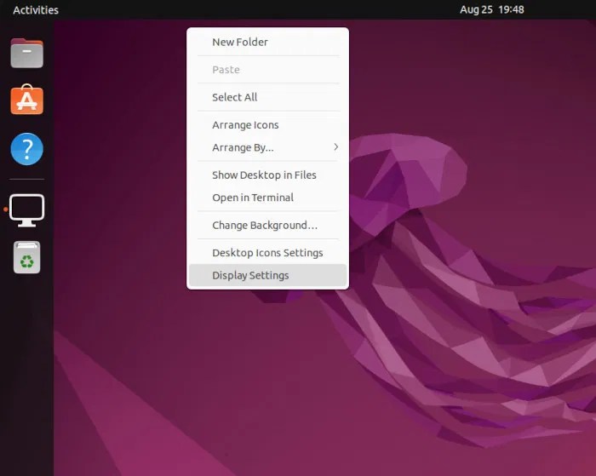Choose Select All in the context menu
The width and height of the screenshot is (596, 476).
point(267,97)
